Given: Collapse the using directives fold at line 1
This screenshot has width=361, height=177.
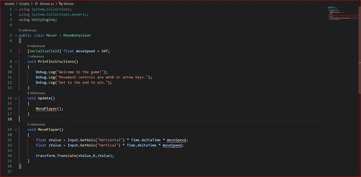Looking at the screenshot, I should (16, 9).
